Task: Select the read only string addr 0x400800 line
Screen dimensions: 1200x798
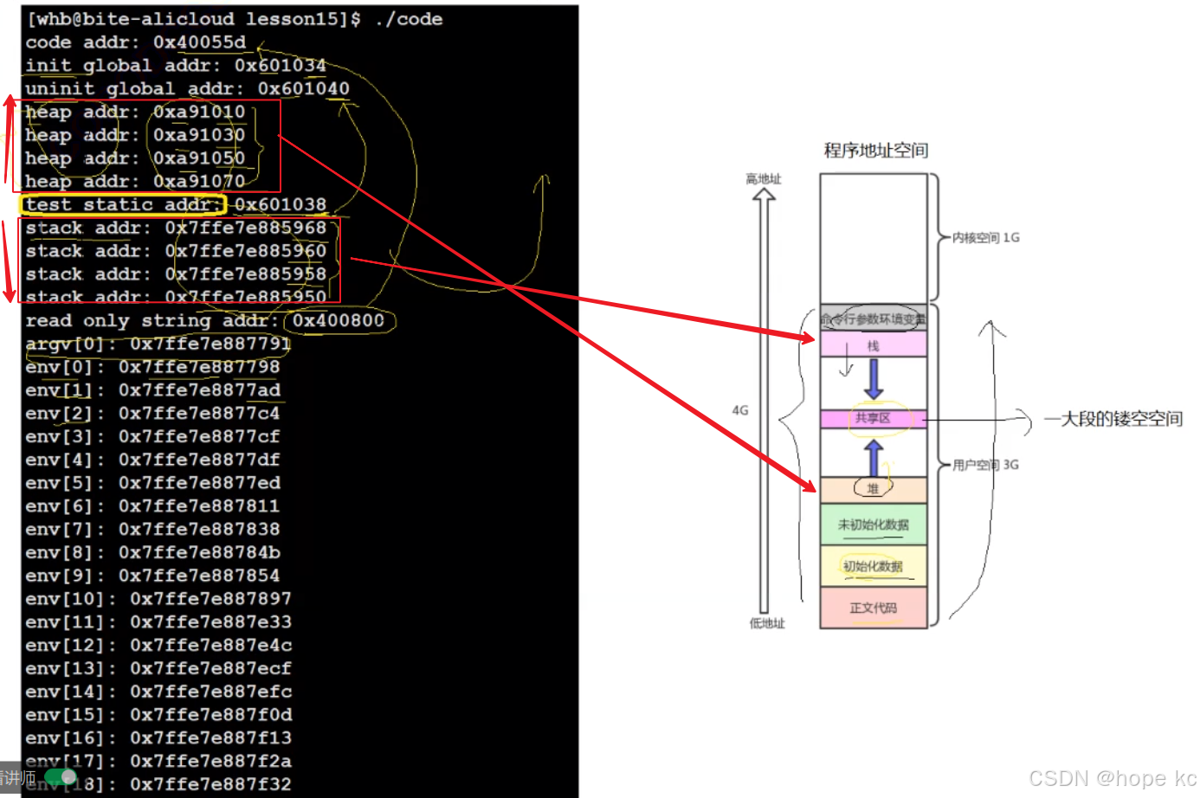Action: click(205, 321)
